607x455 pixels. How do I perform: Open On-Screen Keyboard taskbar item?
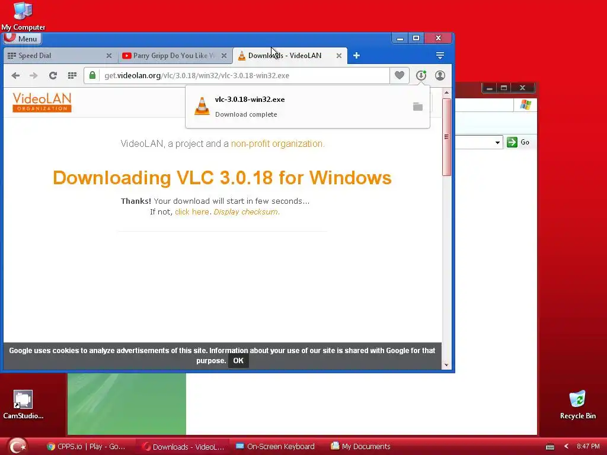point(276,447)
